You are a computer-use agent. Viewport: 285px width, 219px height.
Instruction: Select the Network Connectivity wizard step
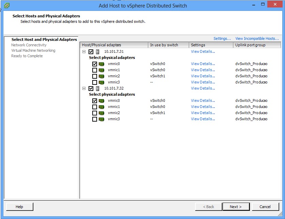click(x=29, y=45)
